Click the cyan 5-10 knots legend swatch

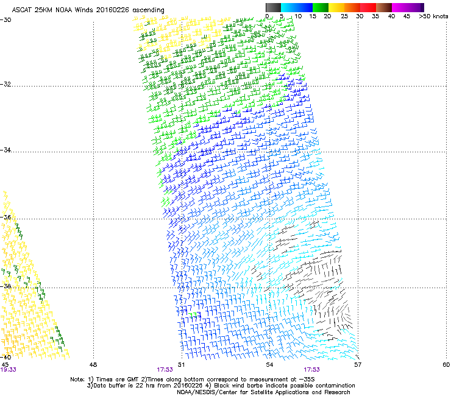(289, 7)
